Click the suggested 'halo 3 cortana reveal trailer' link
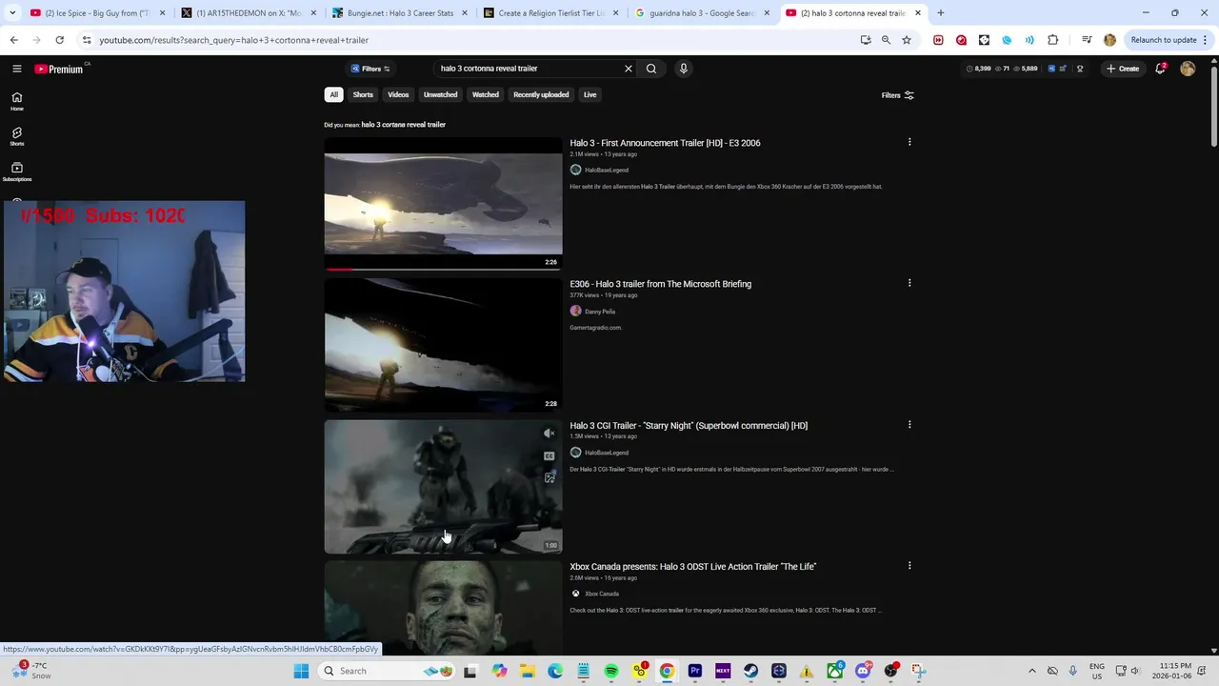Viewport: 1219px width, 686px height. tap(404, 125)
